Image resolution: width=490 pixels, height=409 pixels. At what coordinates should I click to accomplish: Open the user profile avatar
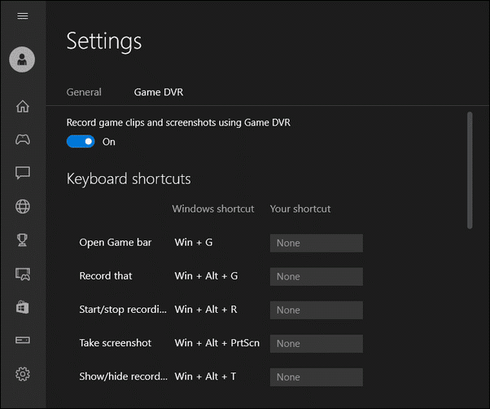(22, 59)
